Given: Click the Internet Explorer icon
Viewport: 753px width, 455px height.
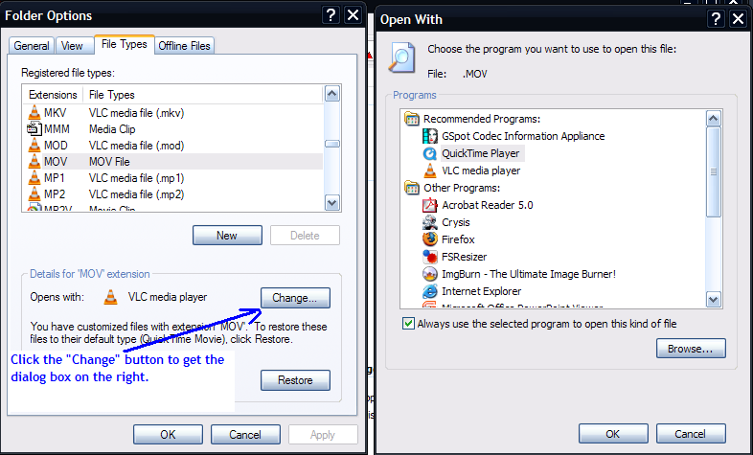Looking at the screenshot, I should (430, 291).
